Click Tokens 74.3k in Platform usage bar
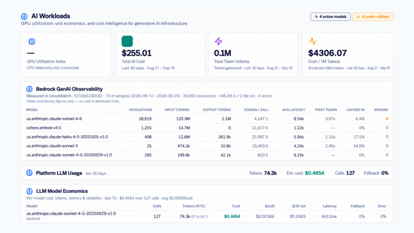 point(263,173)
